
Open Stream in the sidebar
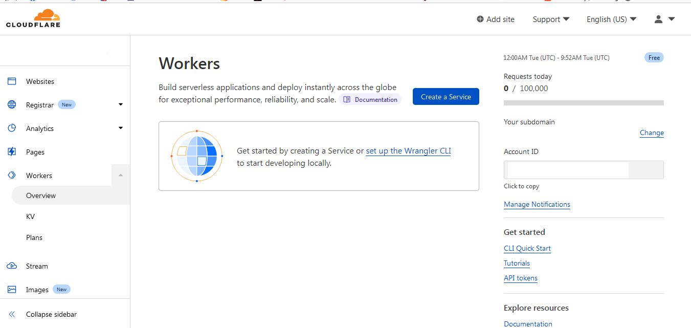(37, 266)
